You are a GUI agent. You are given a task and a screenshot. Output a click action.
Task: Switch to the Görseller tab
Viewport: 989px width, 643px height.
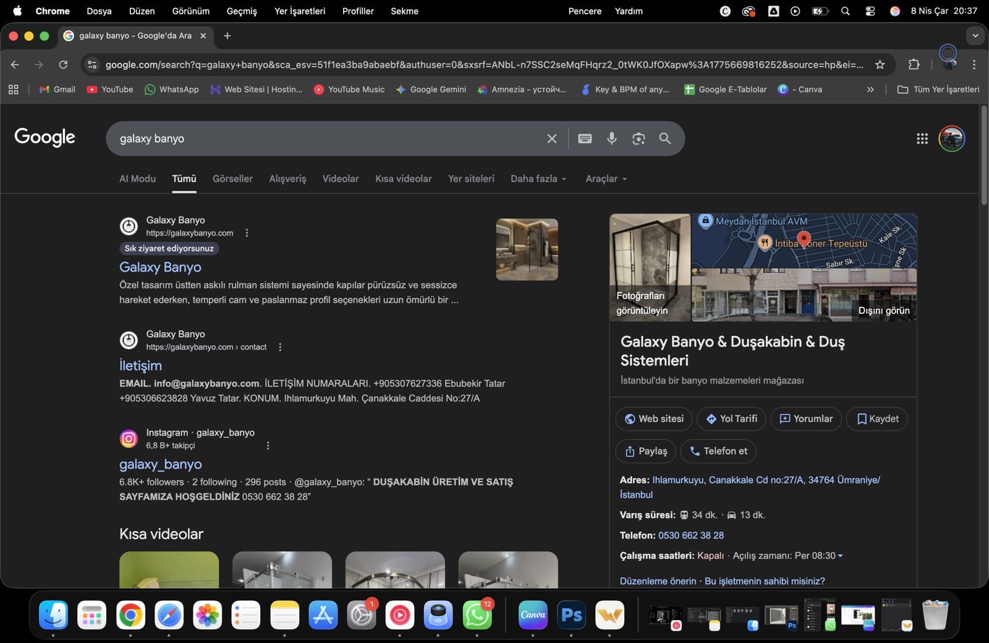coord(232,179)
